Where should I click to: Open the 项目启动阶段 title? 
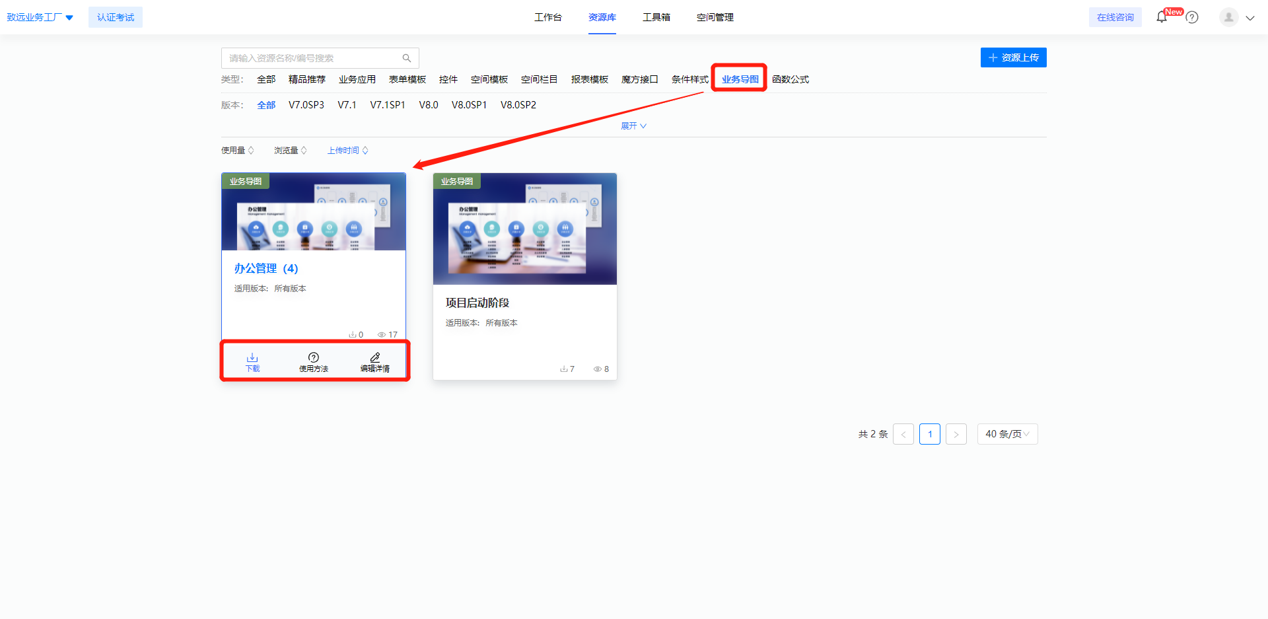click(x=477, y=303)
